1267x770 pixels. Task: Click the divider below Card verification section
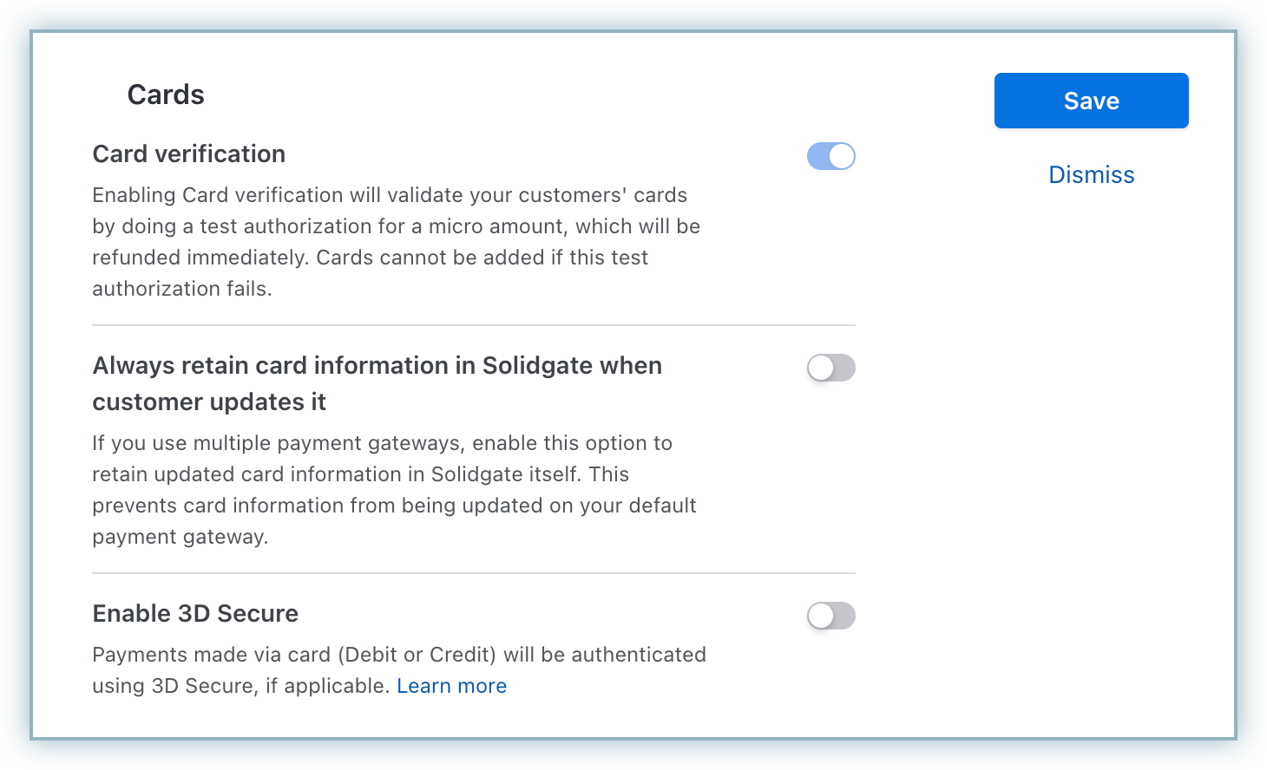pos(474,325)
